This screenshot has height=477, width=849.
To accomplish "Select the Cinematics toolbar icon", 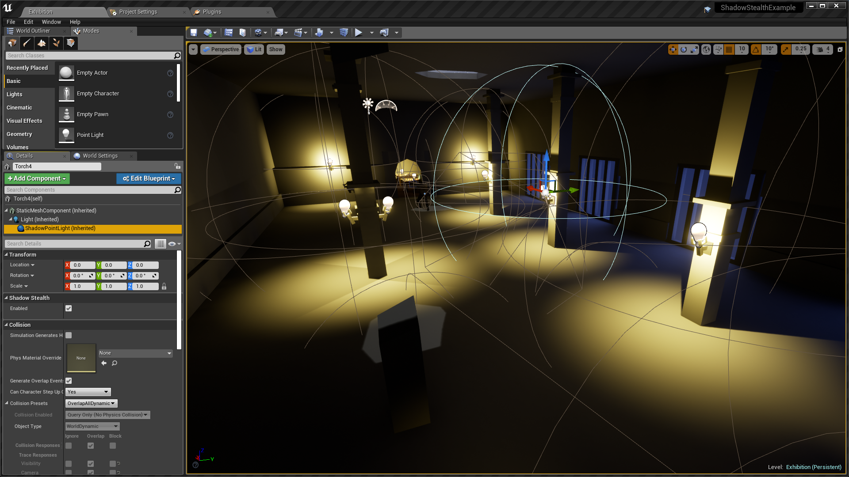I will pyautogui.click(x=298, y=32).
